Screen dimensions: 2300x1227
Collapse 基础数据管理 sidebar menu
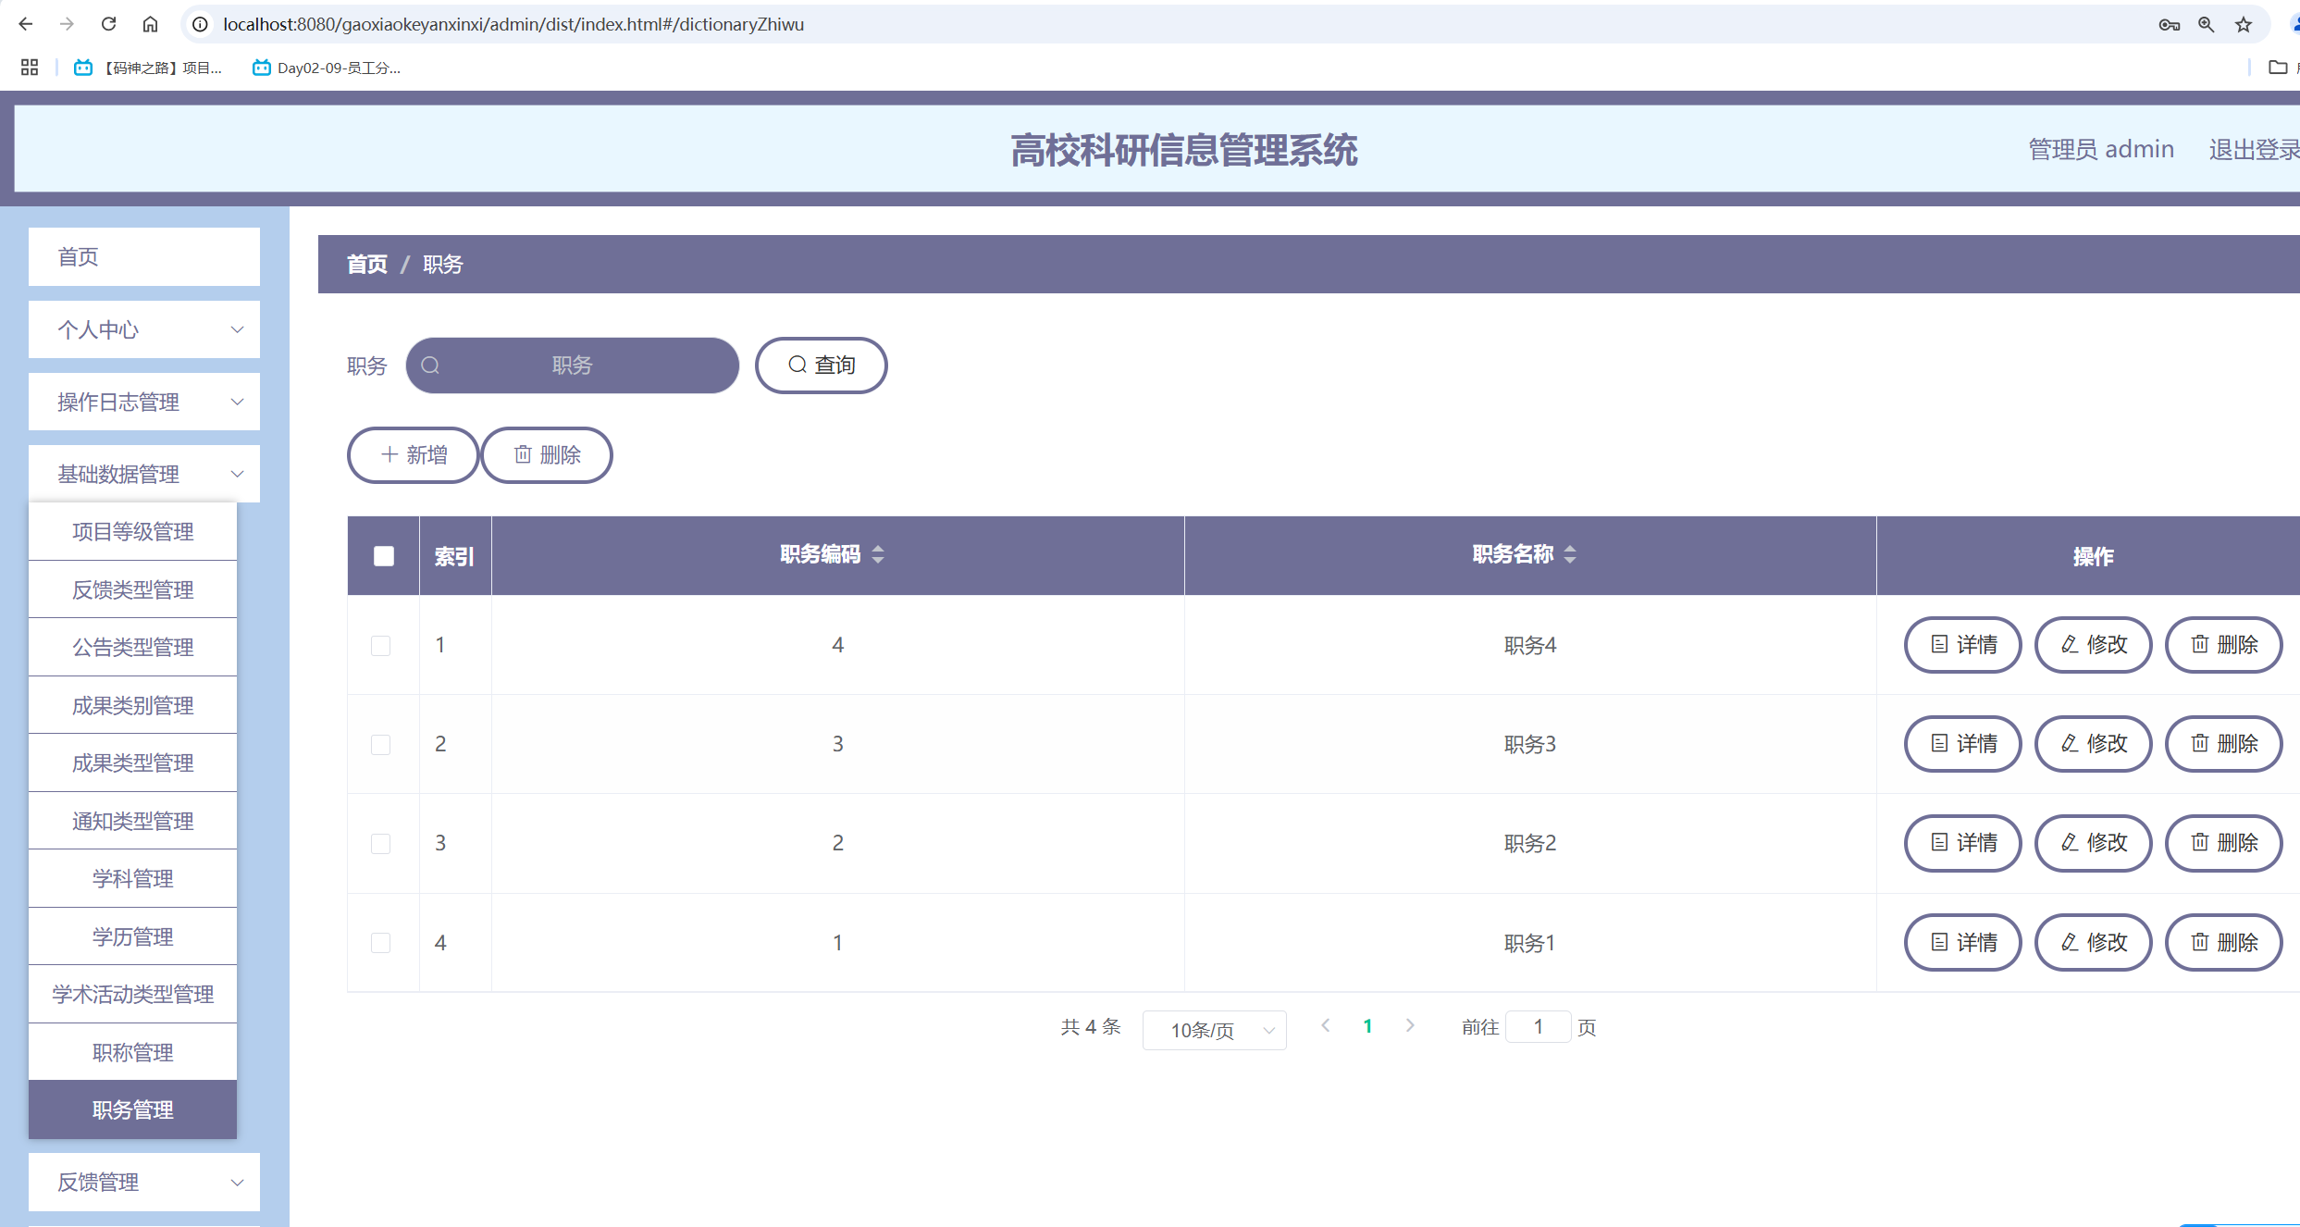[x=144, y=474]
